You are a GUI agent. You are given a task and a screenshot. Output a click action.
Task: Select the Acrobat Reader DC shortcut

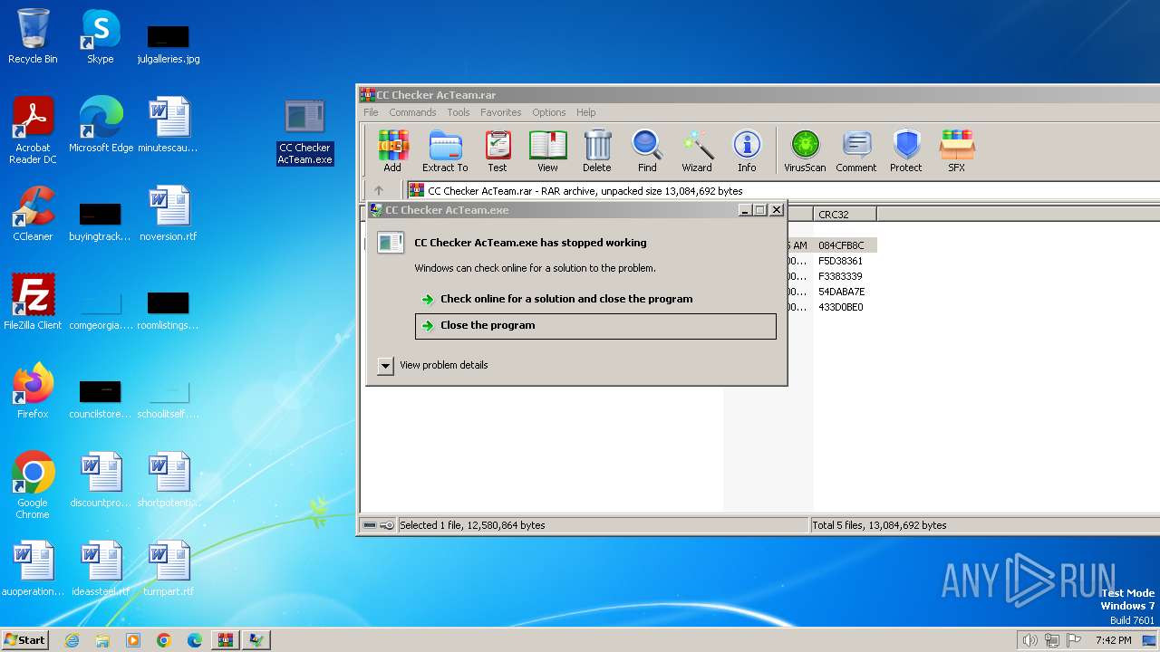tap(33, 130)
